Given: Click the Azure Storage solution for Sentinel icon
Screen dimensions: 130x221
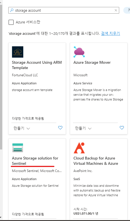Looking at the screenshot, I should [x=17, y=148].
